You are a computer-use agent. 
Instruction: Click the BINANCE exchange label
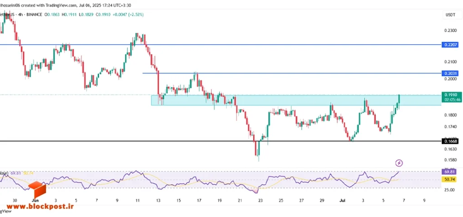tap(34, 14)
